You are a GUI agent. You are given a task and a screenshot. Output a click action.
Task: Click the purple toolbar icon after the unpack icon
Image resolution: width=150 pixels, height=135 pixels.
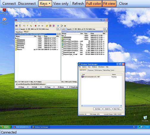[x=54, y=26]
